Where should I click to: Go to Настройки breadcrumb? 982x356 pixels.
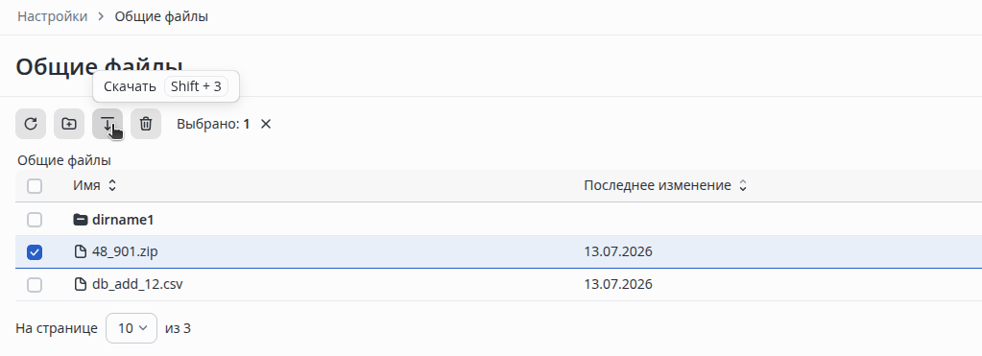(53, 17)
